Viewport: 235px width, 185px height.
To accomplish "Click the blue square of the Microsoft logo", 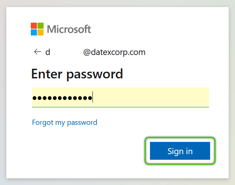I will click(34, 32).
